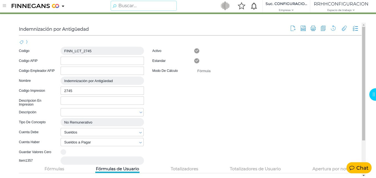
Task: Click the history revert icon
Action: 333,28
